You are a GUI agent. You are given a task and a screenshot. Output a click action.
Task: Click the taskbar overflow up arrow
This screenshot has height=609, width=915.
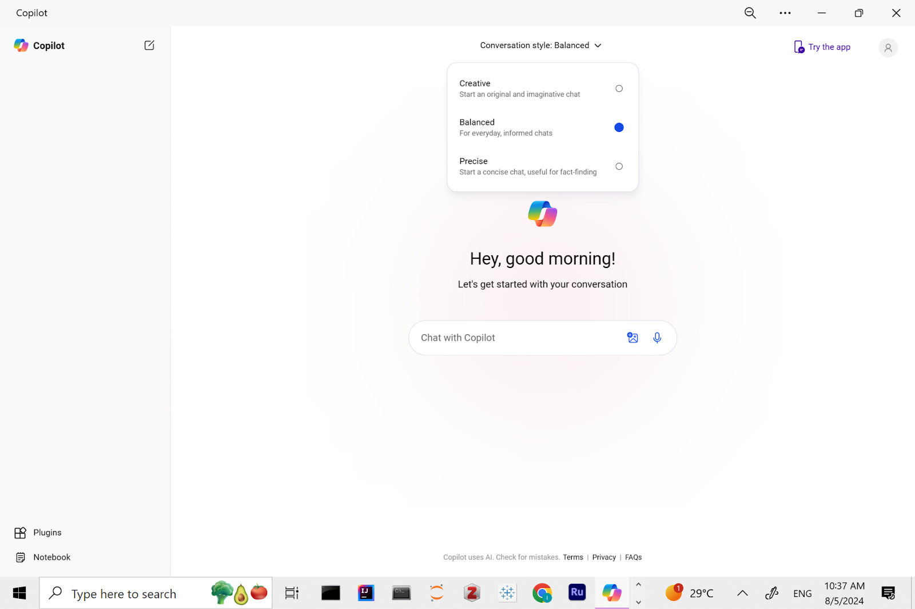coord(638,585)
